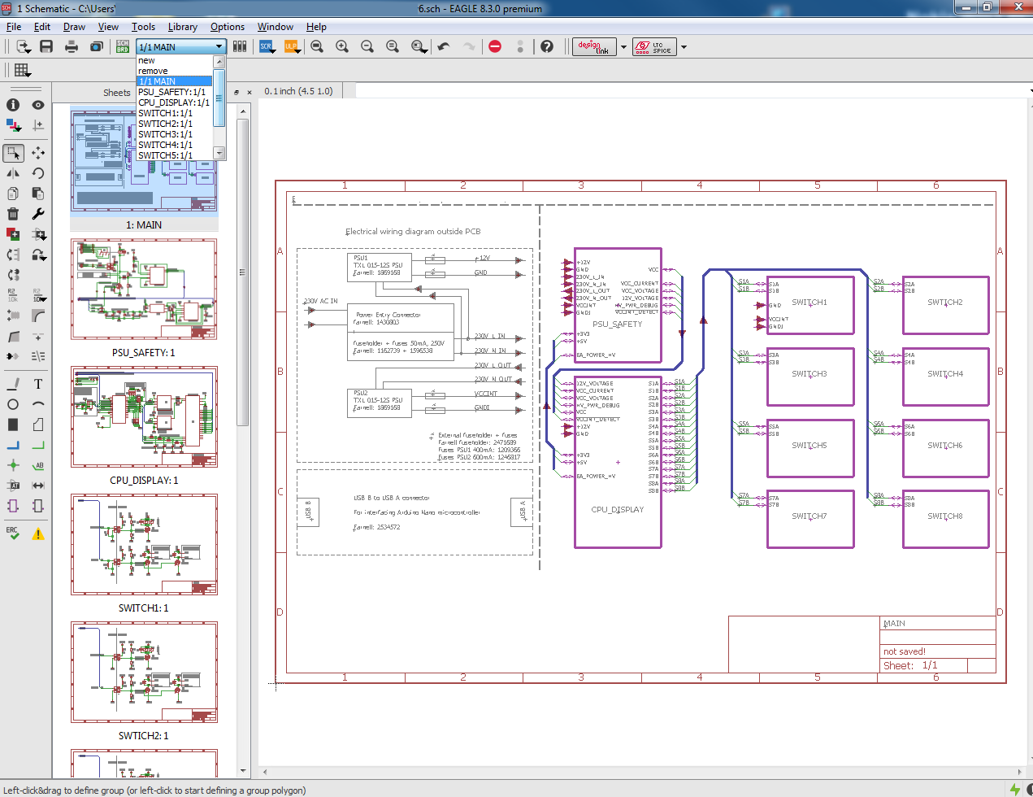Select the Info tool
1033x797 pixels.
coord(13,105)
